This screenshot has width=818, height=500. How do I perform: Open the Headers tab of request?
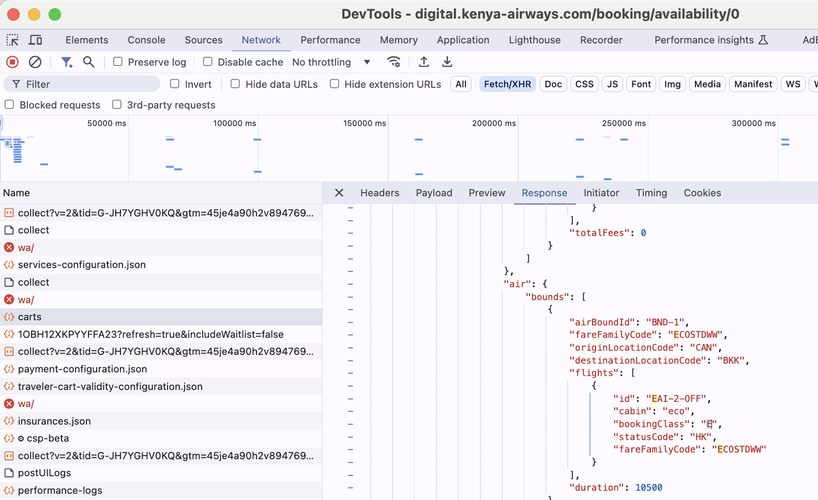click(x=380, y=193)
